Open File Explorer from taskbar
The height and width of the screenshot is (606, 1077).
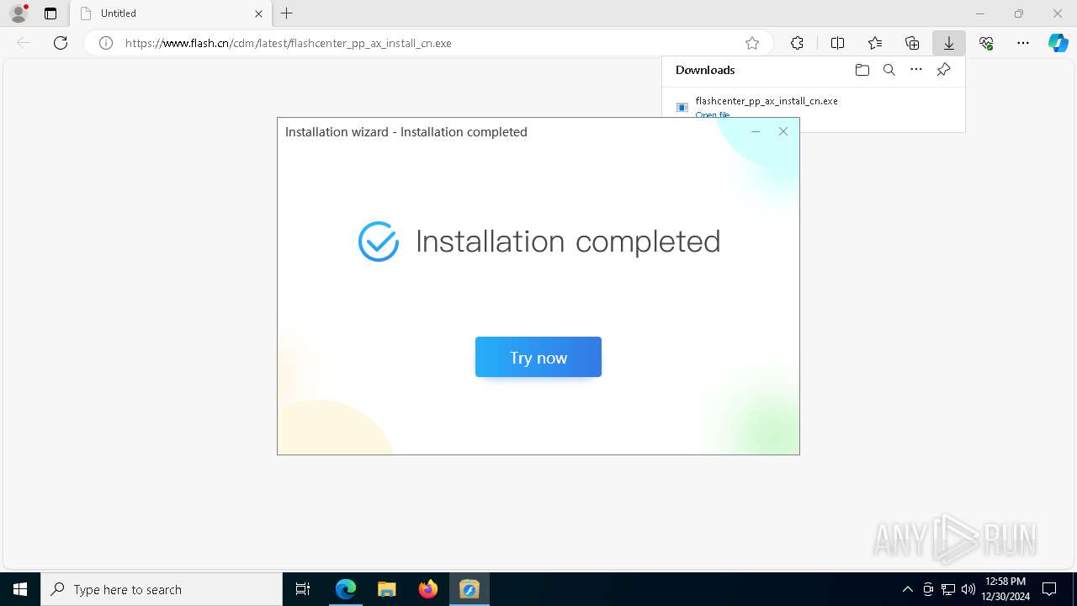click(x=387, y=589)
